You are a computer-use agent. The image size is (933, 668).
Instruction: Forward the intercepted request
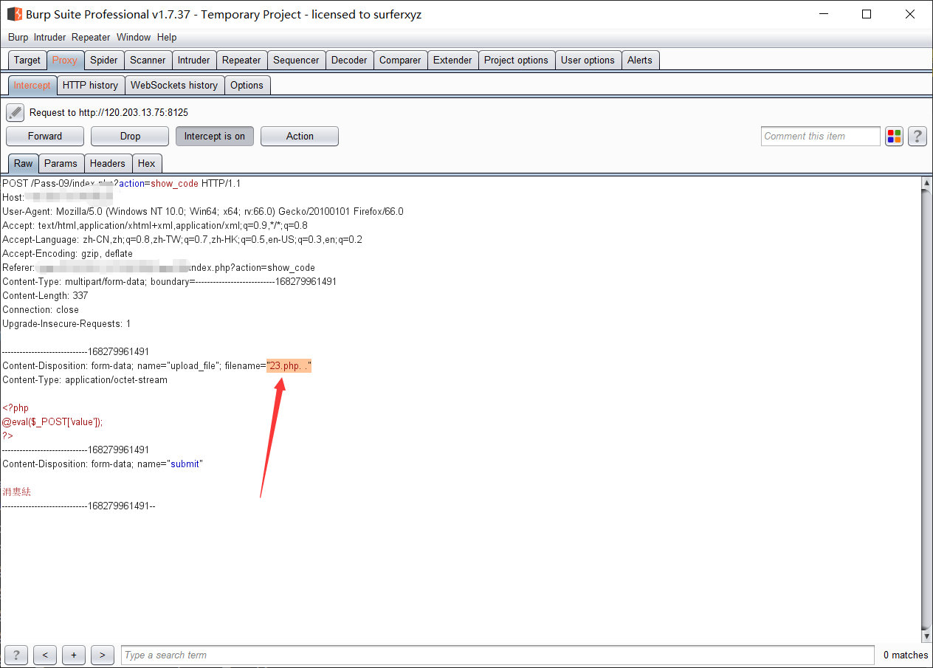[45, 136]
